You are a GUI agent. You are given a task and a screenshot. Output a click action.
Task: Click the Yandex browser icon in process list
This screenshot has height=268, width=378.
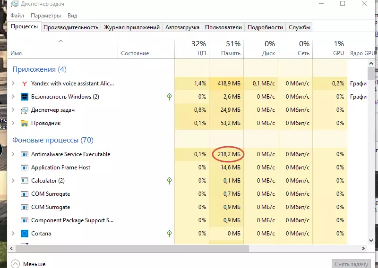tap(25, 84)
